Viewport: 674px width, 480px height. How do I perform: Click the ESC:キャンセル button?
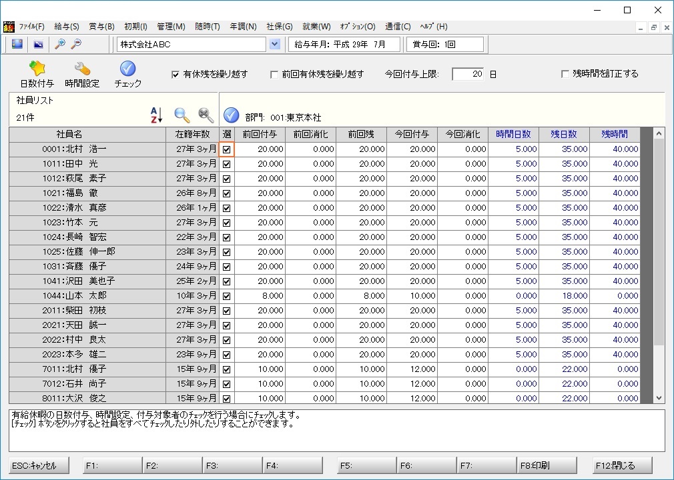(x=39, y=465)
